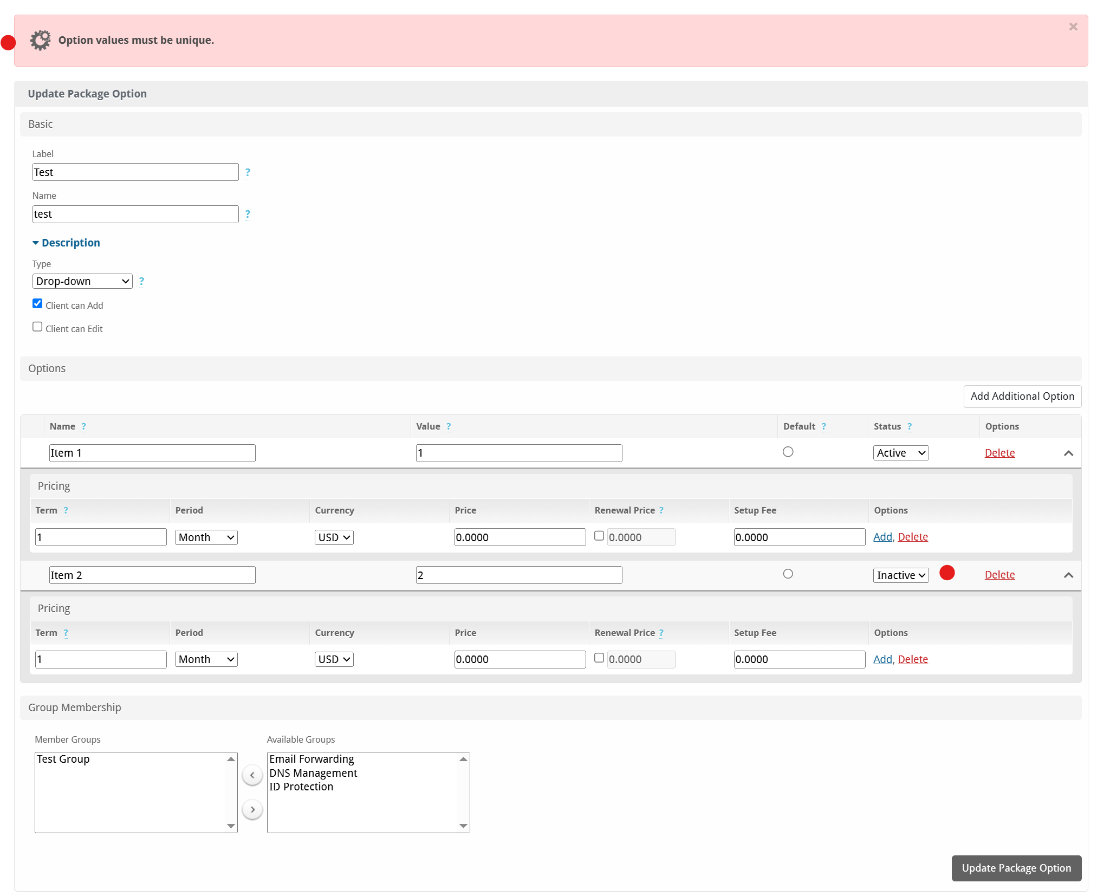Image resolution: width=1097 pixels, height=896 pixels.
Task: Set Item 2 as default option
Action: (788, 574)
